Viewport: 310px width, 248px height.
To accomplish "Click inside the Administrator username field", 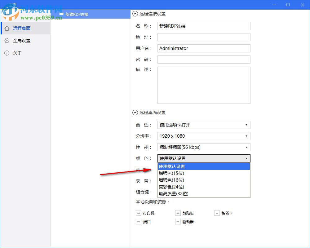I will click(204, 48).
